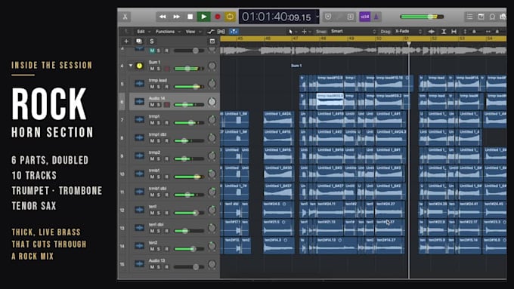The image size is (514, 289).
Task: Click the waveform vertical zoom button
Action: click(x=432, y=32)
